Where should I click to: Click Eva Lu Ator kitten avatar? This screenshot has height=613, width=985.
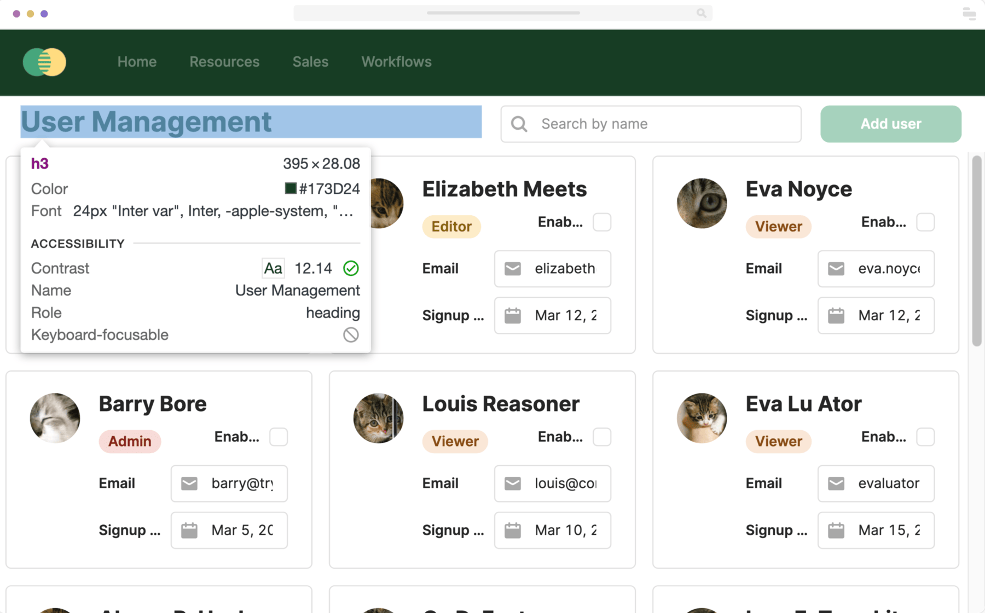[x=702, y=418]
